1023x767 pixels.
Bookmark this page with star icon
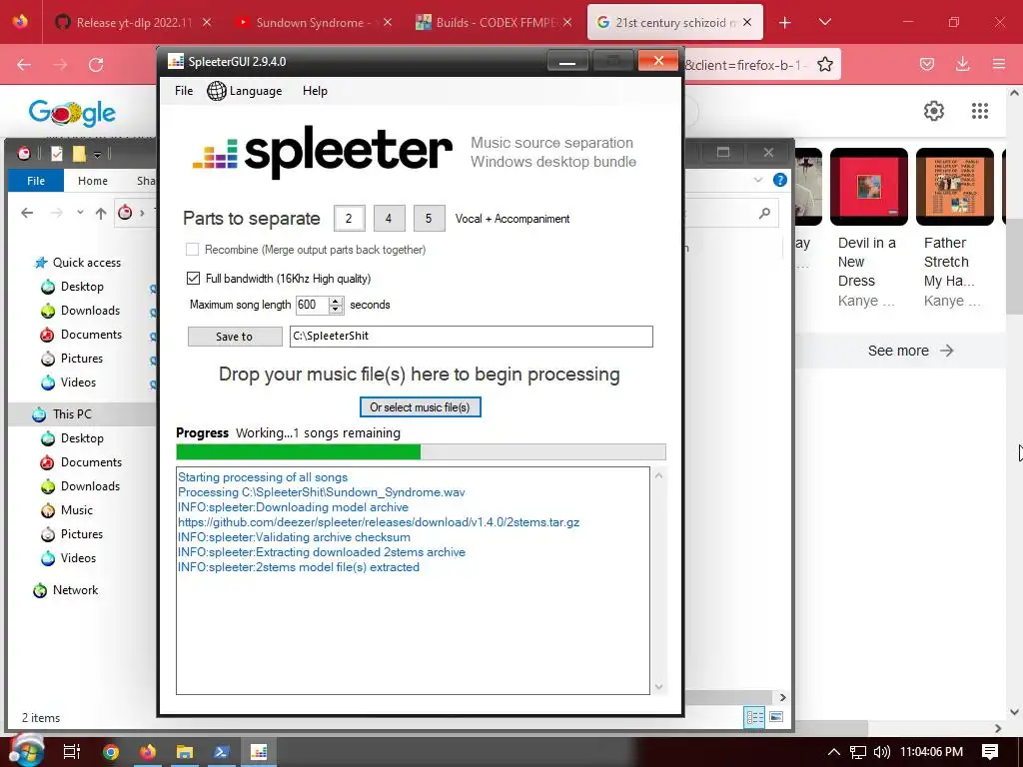pos(824,65)
